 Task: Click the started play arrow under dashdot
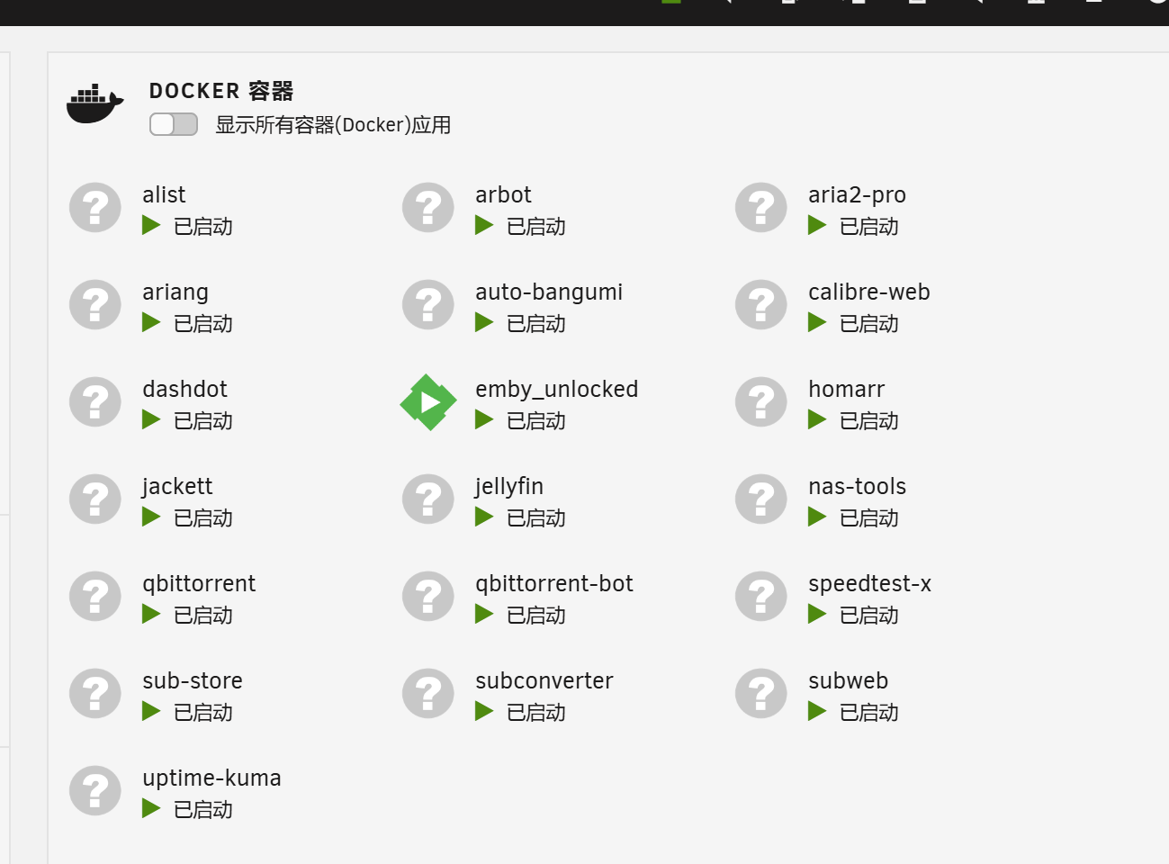point(151,420)
